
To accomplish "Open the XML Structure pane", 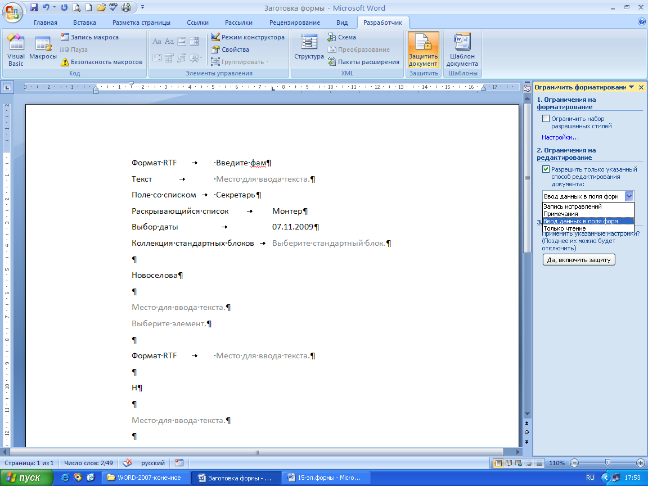I will coord(309,49).
